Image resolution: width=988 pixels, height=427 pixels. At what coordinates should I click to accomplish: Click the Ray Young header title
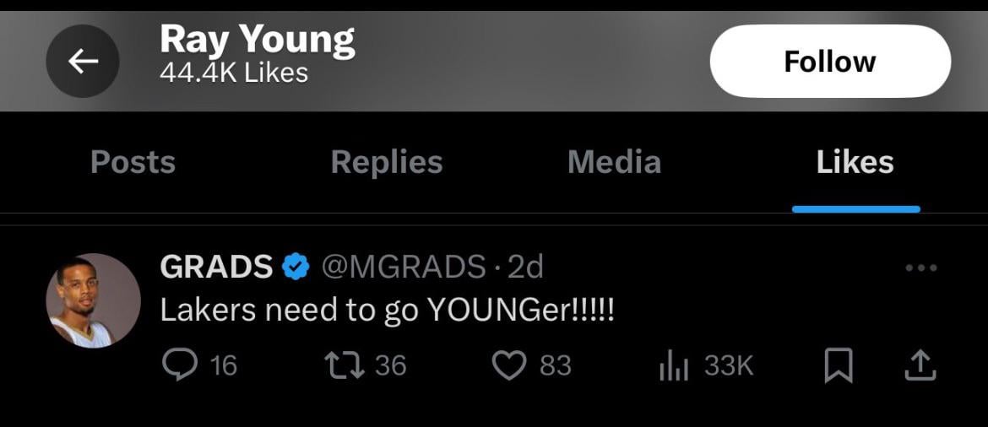click(257, 41)
